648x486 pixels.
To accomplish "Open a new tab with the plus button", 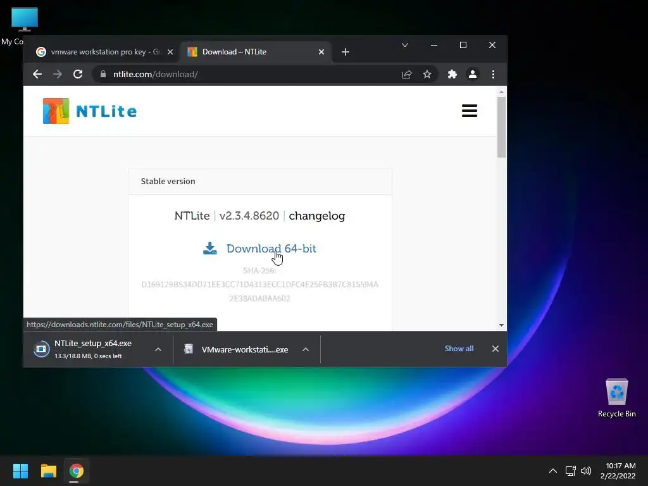I will tap(346, 52).
